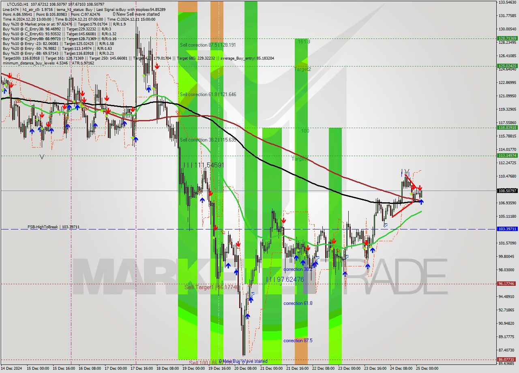Select the 'Buy %10 @ C_Entry61: 93.93532' line
Viewport: 519px width, 373px height.
click(60, 34)
